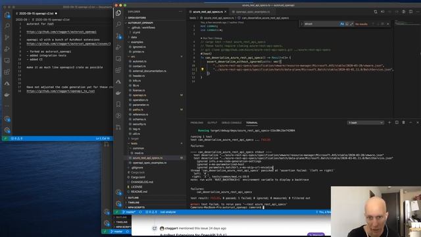Split the editor right
Image resolution: width=421 pixels, height=237 pixels.
(410, 12)
